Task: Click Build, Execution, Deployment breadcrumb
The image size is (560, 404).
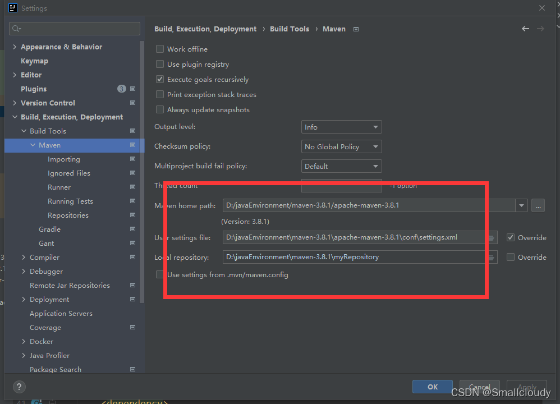Action: click(205, 29)
